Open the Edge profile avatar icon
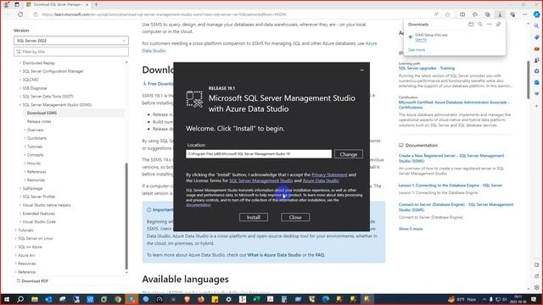 [x=6, y=4]
